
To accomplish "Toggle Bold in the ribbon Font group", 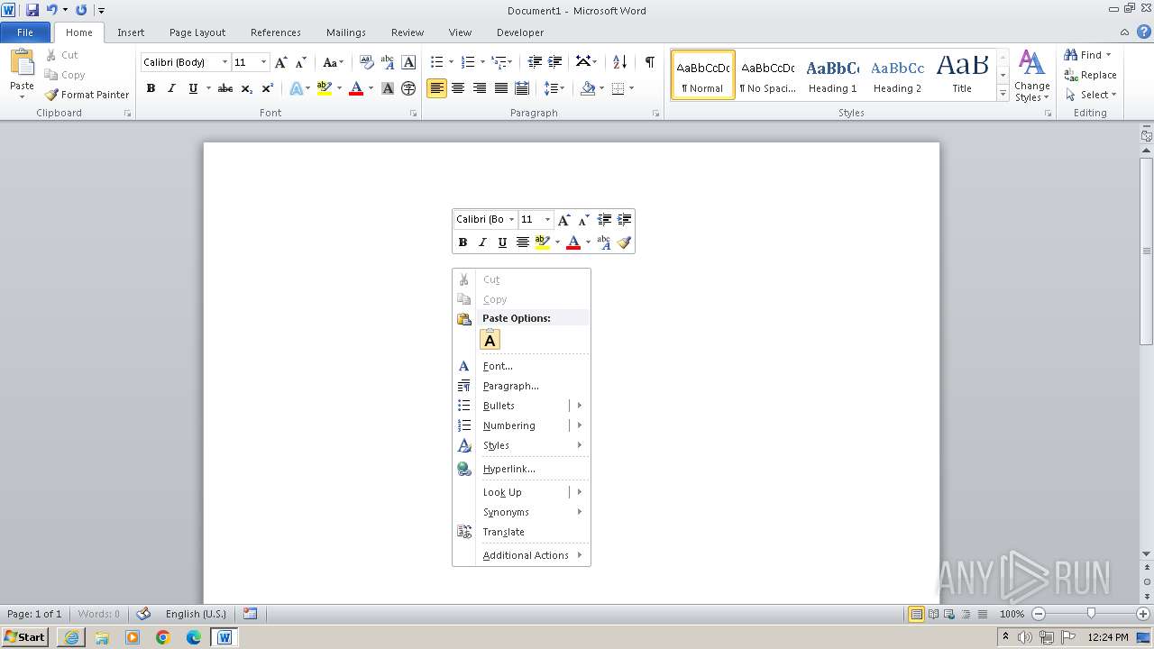I will [x=151, y=88].
